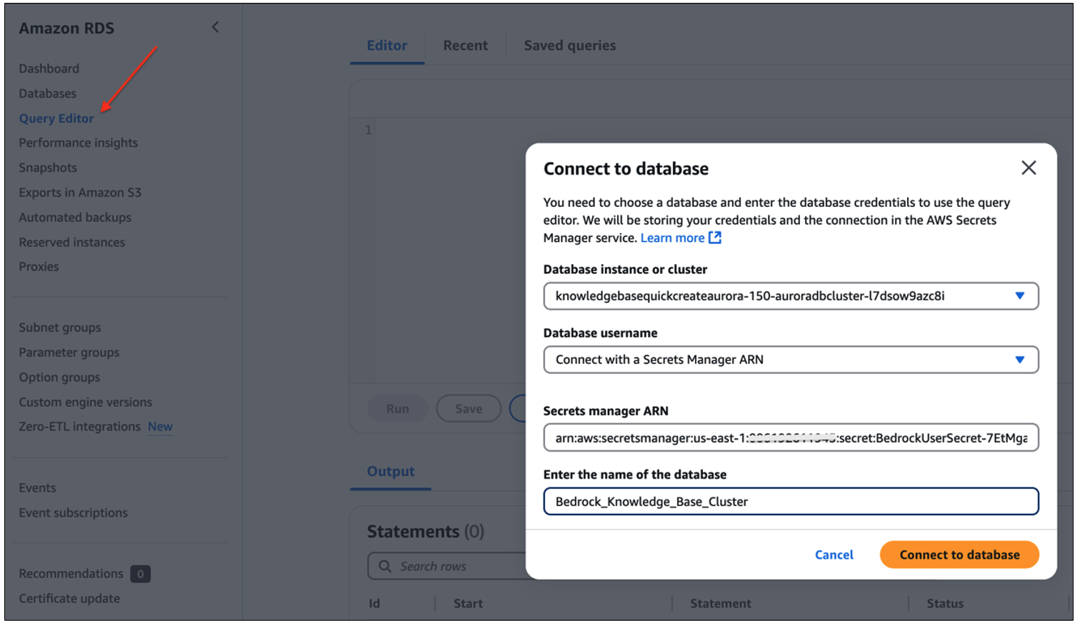Click the search magnifier icon in Statements
The height and width of the screenshot is (625, 1080).
[385, 566]
